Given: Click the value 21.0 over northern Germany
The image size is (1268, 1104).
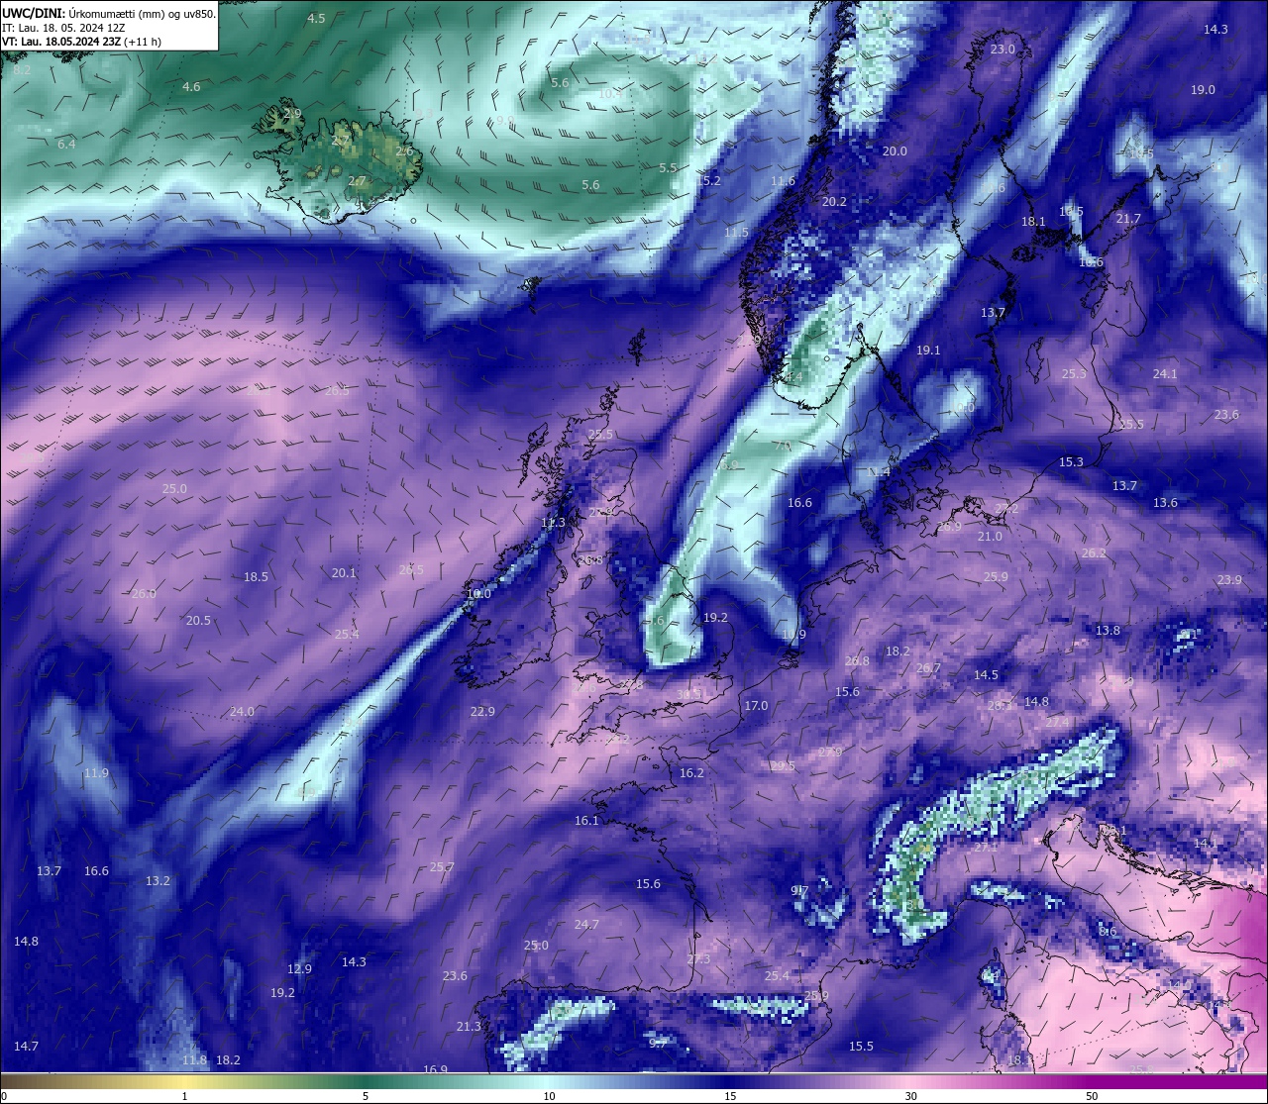Looking at the screenshot, I should (x=990, y=537).
